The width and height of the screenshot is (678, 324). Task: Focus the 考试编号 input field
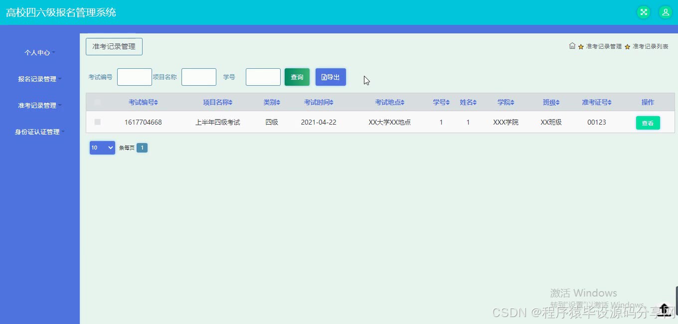[135, 77]
